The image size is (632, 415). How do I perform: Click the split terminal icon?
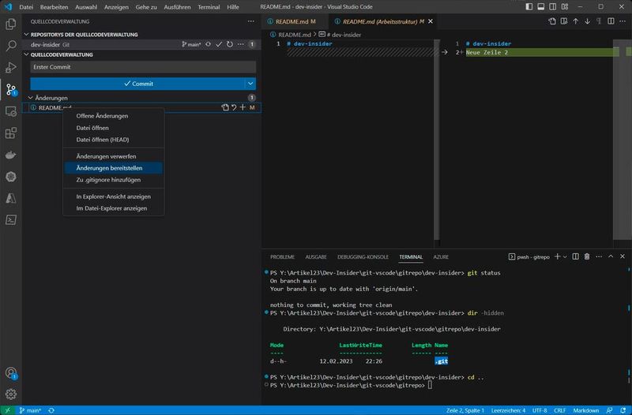click(576, 256)
